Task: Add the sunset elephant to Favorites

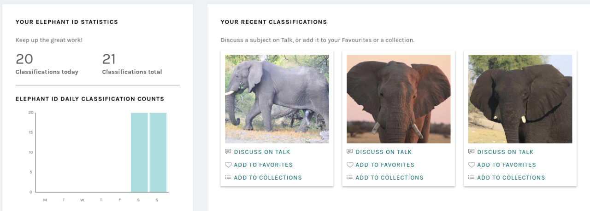Action: [385, 165]
